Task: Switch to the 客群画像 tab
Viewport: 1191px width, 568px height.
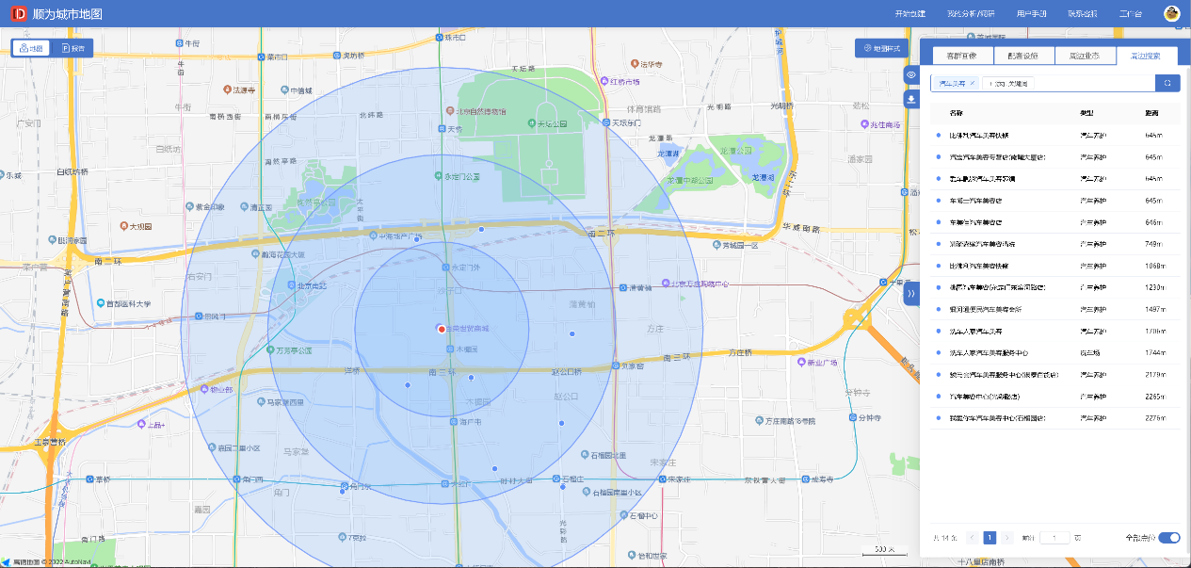Action: coord(962,56)
